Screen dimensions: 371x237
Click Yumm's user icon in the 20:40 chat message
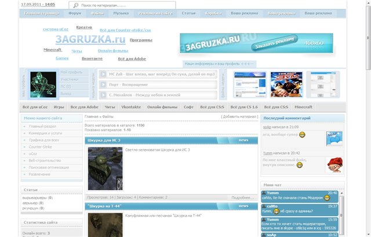264,193
